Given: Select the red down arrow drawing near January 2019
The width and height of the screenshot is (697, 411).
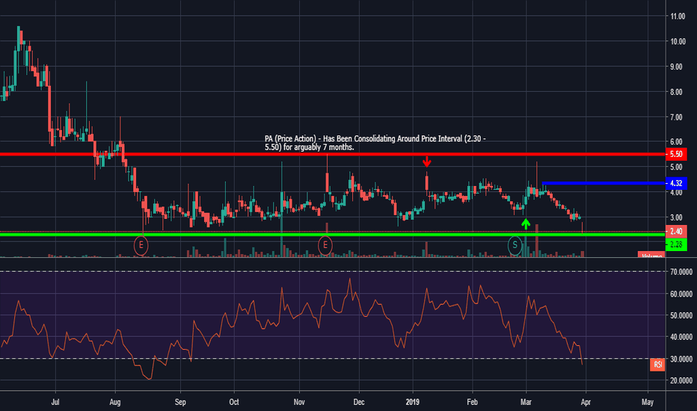Looking at the screenshot, I should coord(427,161).
